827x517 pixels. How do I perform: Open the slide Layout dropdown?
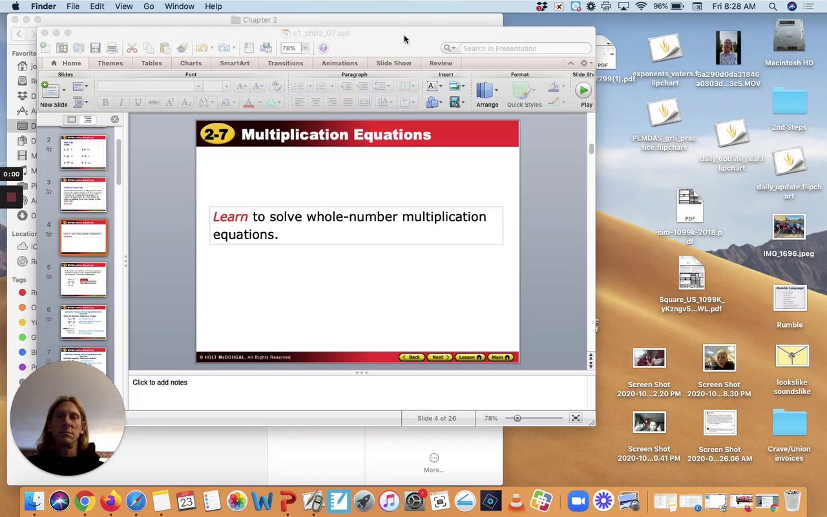(80, 86)
